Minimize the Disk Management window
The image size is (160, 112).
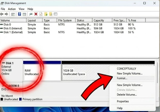(135, 3)
